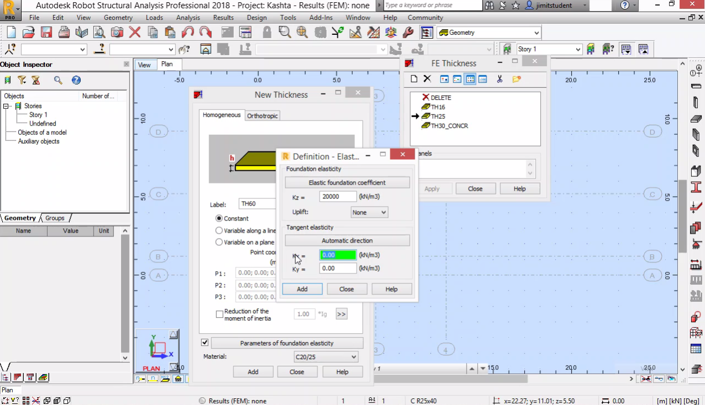This screenshot has width=705, height=405.
Task: Redo with the right-curved red arrow
Action: [206, 33]
